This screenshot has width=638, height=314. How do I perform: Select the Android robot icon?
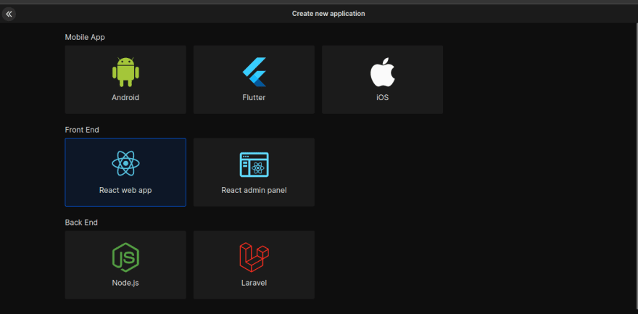click(x=125, y=72)
